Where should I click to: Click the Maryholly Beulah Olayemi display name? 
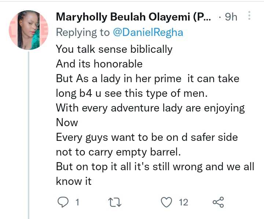[x=133, y=17]
